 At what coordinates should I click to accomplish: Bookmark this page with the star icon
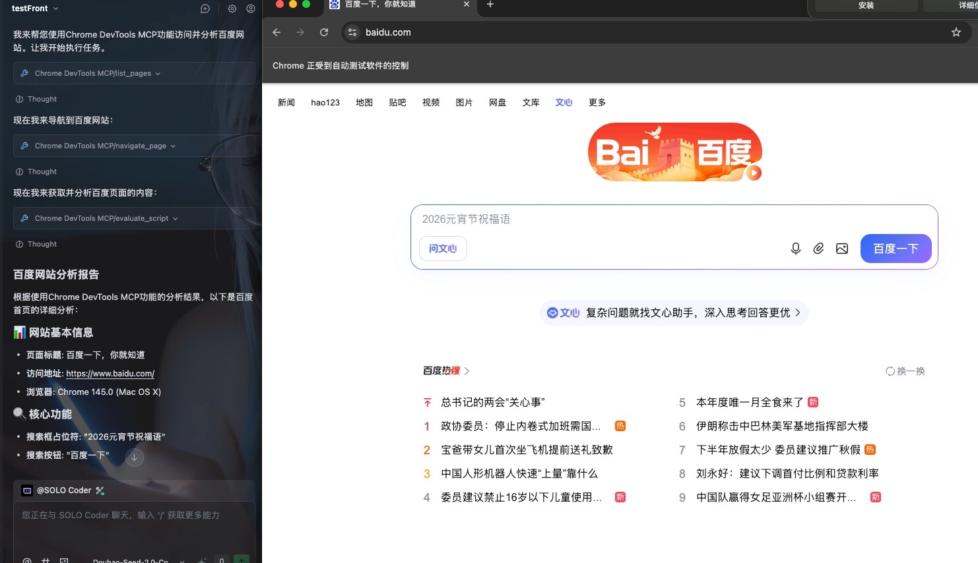click(956, 32)
